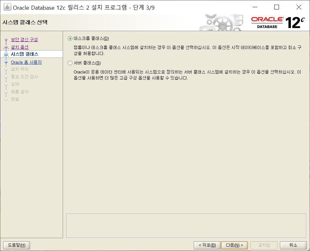Click the Java coffee cup title bar icon
Viewport: 310px width, 251px height.
pyautogui.click(x=8, y=7)
